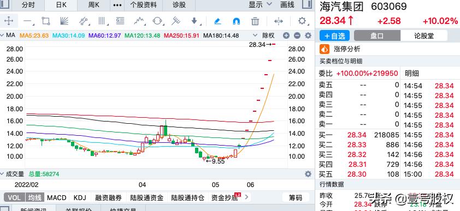Pick the Gann fan line tool
The height and width of the screenshot is (211, 460).
64,21
